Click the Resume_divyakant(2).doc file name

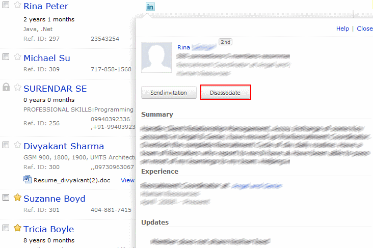tap(72, 180)
